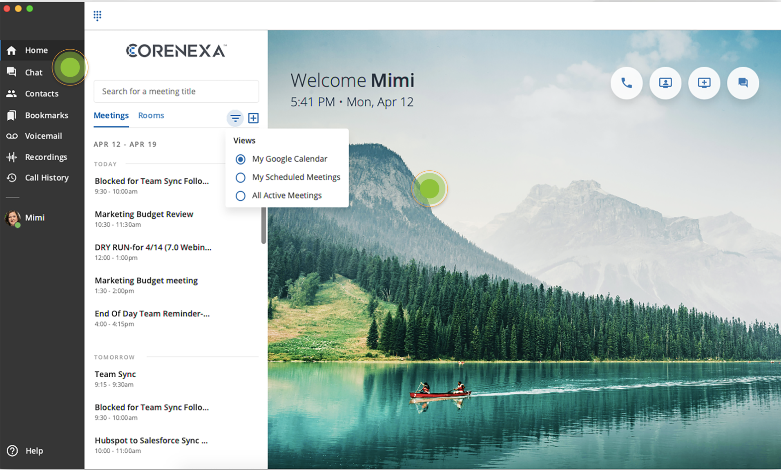
Task: Select My Scheduled Meetings view
Action: tap(241, 177)
